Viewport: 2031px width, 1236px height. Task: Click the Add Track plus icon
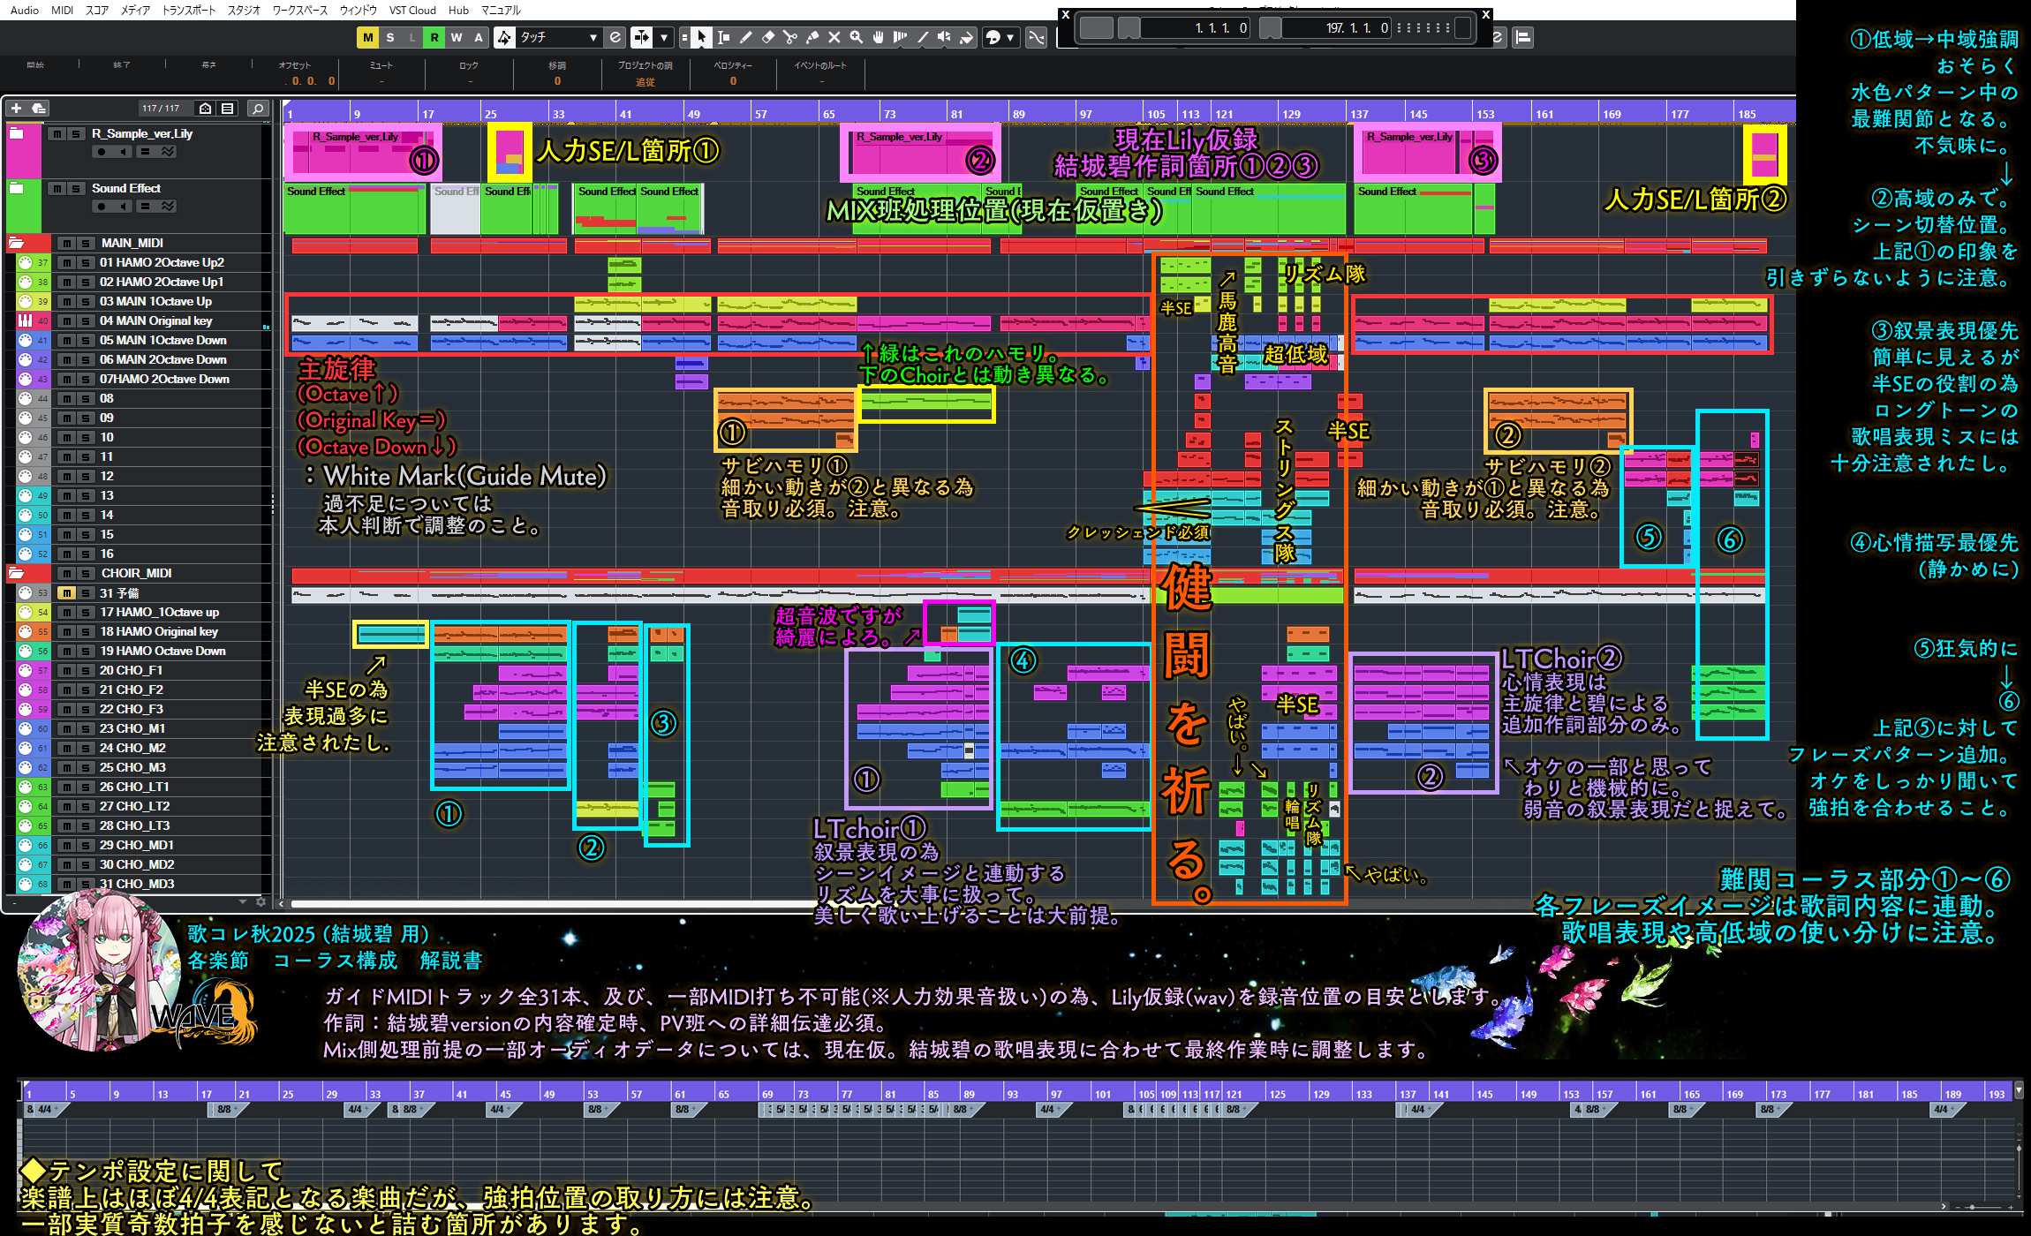(16, 108)
